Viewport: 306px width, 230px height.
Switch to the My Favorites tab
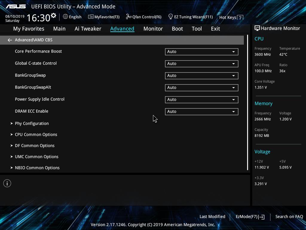pyautogui.click(x=29, y=29)
